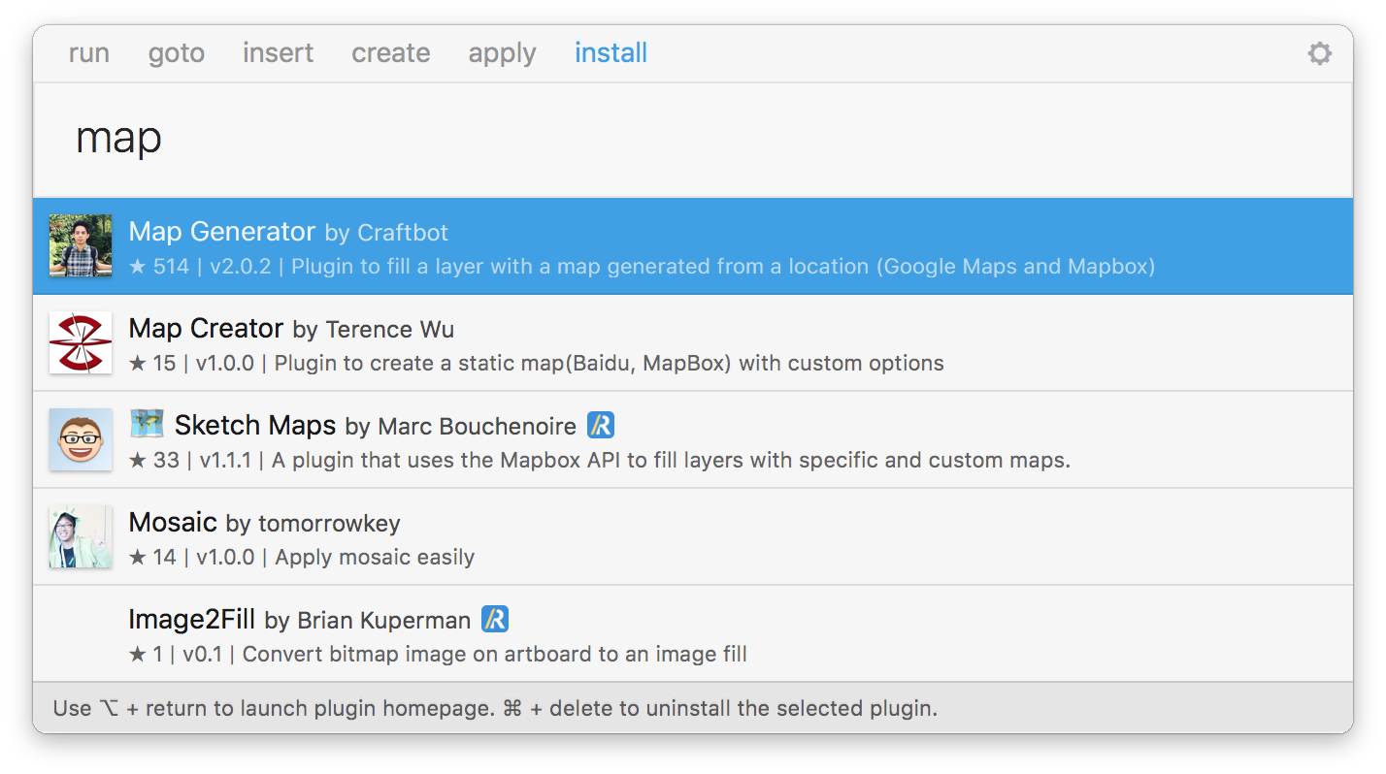The height and width of the screenshot is (774, 1386).
Task: Switch to the apply tab
Action: (x=502, y=53)
